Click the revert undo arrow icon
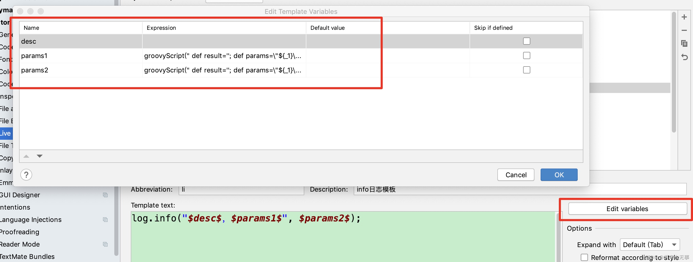 (x=685, y=57)
